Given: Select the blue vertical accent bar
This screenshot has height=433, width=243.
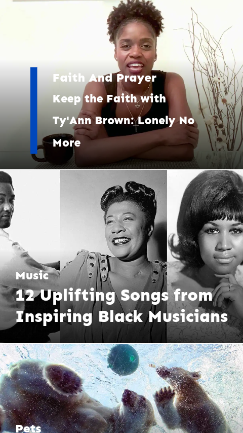Looking at the screenshot, I should click(x=34, y=110).
